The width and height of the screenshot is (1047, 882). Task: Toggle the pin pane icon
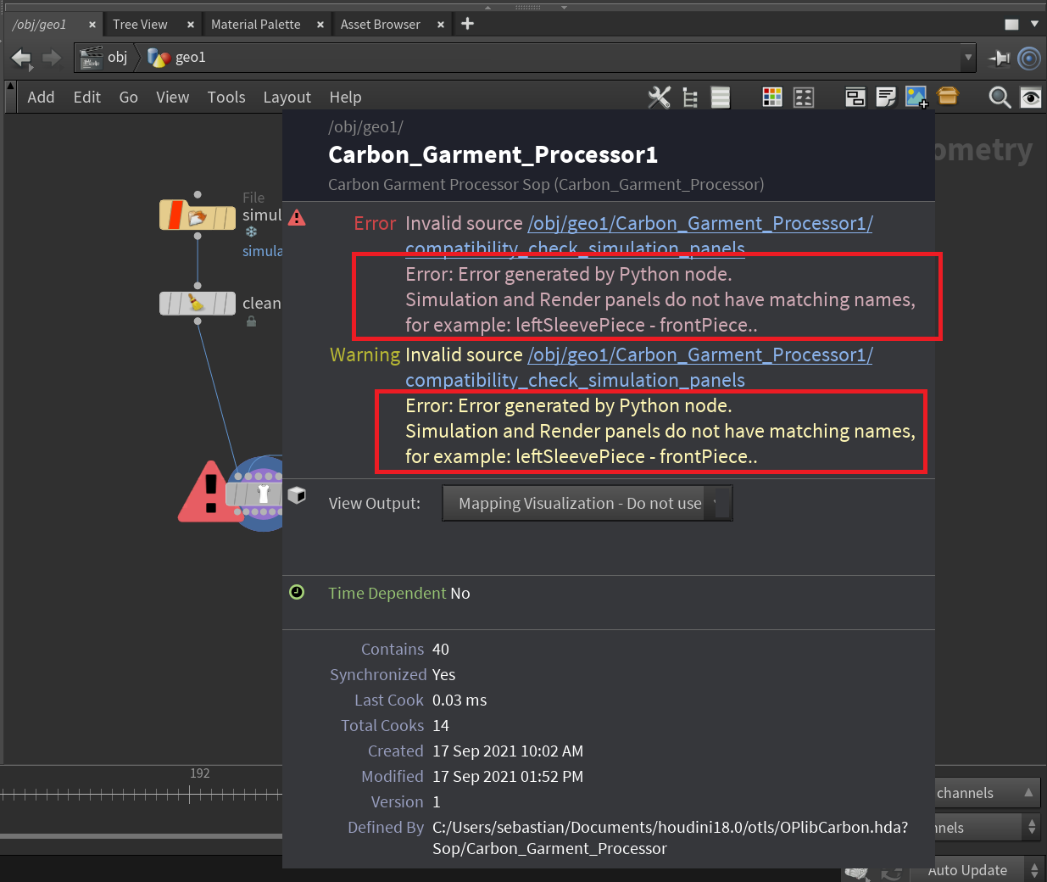tap(1000, 58)
